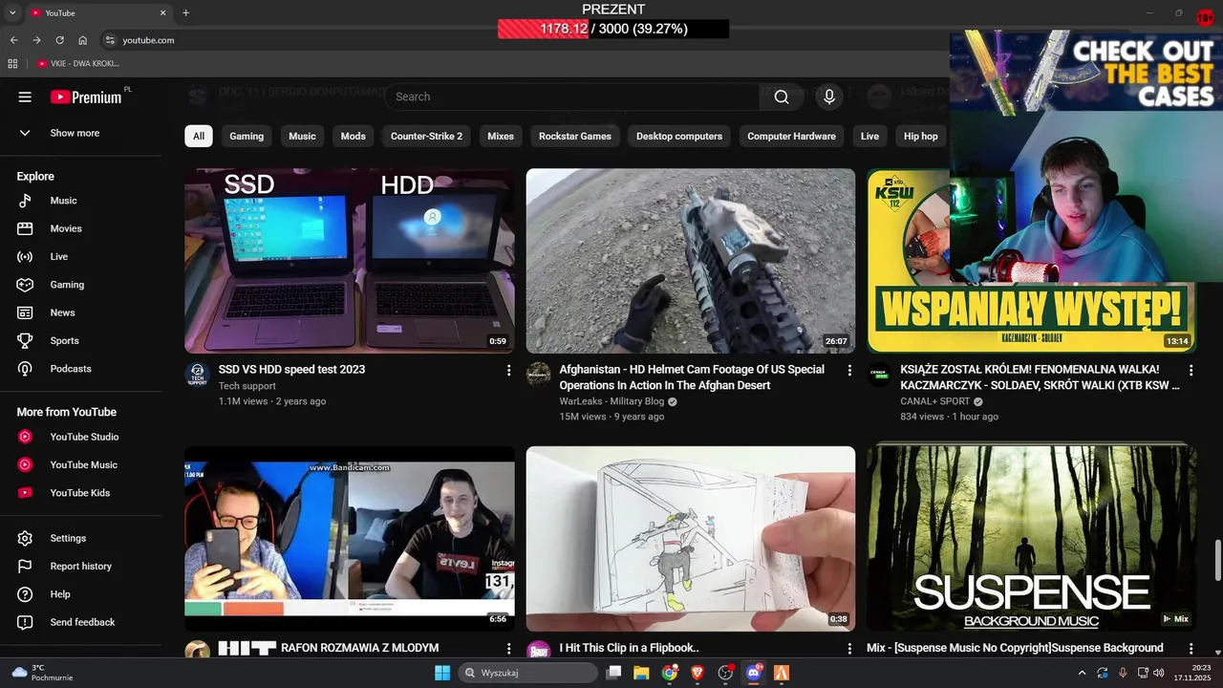Image resolution: width=1223 pixels, height=688 pixels.
Task: Open the apps grid in bookmarks bar
Action: click(12, 63)
